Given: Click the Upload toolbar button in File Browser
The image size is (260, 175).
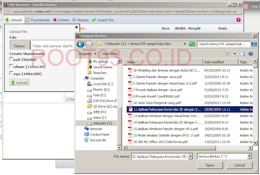Looking at the screenshot, I should [13, 20].
